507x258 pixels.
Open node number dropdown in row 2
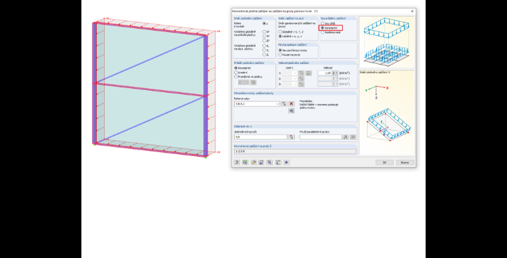(x=295, y=79)
